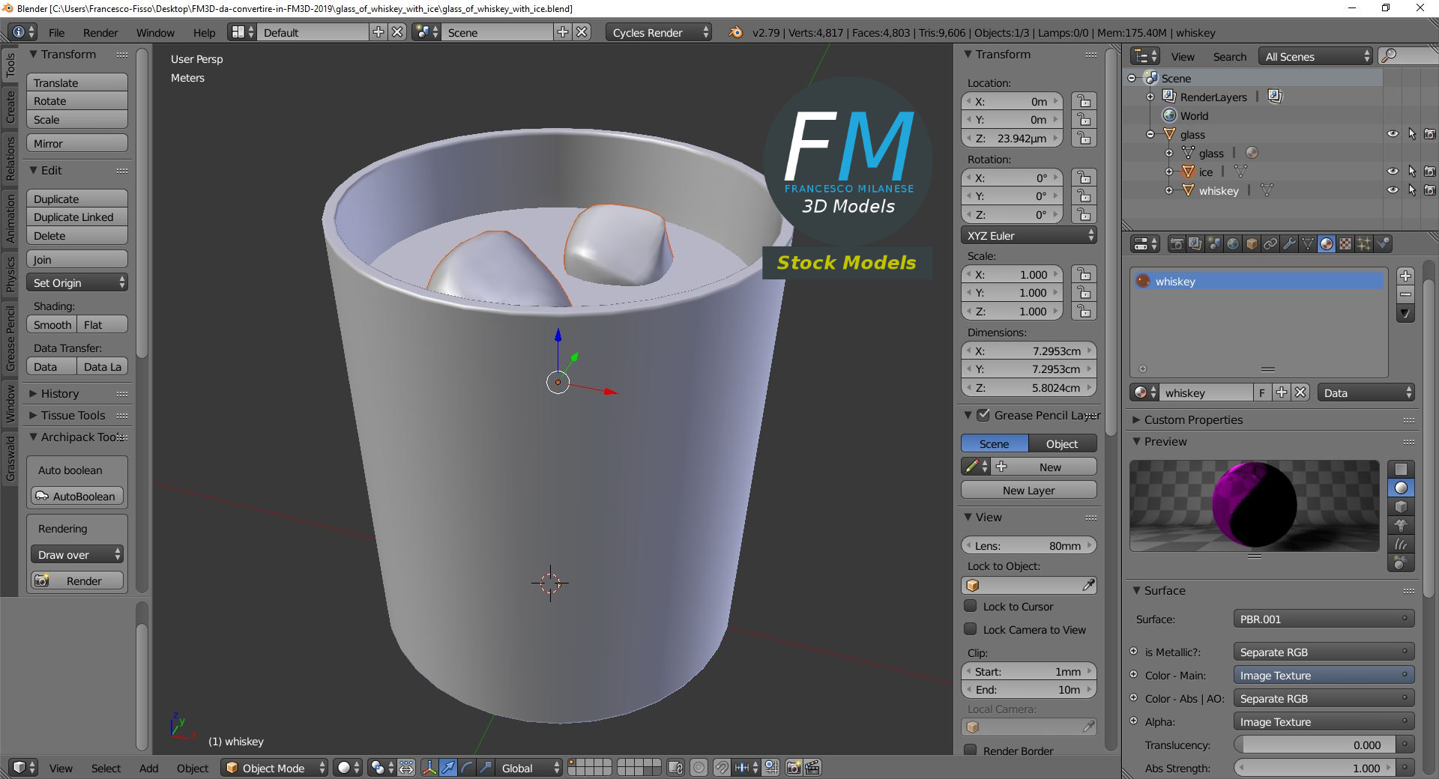1439x779 pixels.
Task: Select sphere preview shape icon
Action: 1401,488
